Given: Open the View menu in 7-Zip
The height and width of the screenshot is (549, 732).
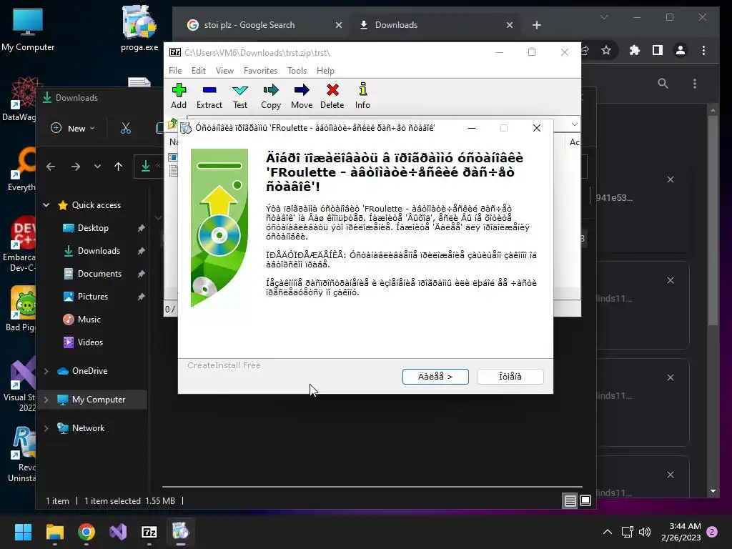Looking at the screenshot, I should [224, 71].
